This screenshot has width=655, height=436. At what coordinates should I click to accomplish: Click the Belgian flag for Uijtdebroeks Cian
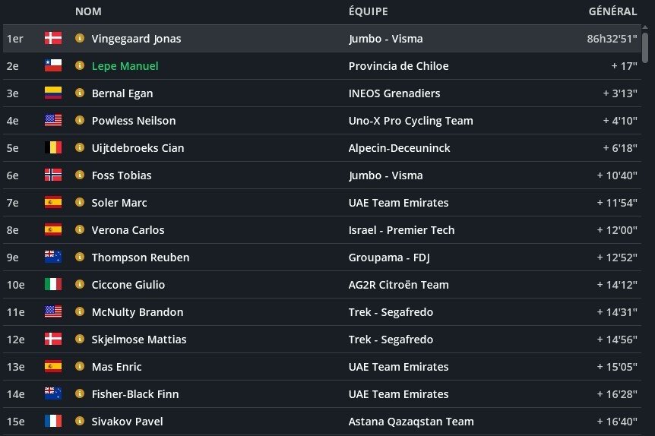(53, 148)
